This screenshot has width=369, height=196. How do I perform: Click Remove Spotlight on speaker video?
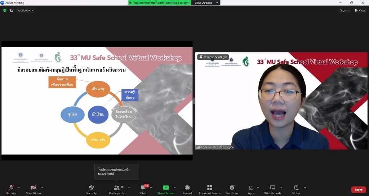[213, 57]
